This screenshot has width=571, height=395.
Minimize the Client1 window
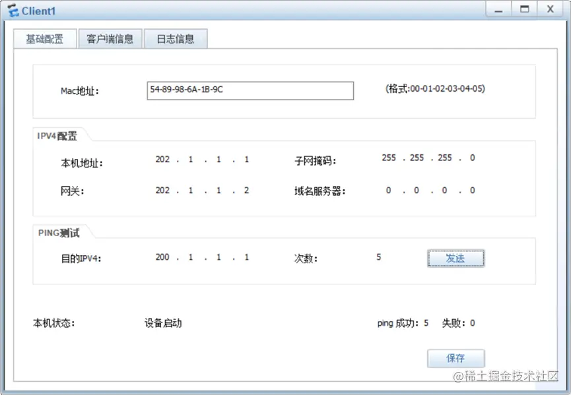point(498,9)
